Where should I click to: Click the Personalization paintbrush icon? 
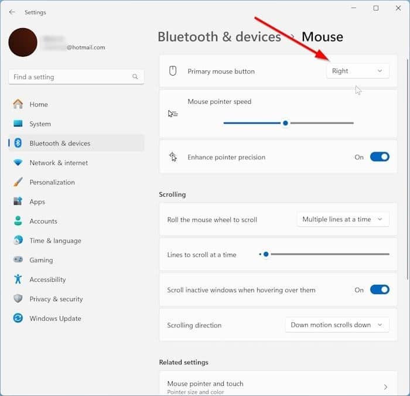point(18,182)
